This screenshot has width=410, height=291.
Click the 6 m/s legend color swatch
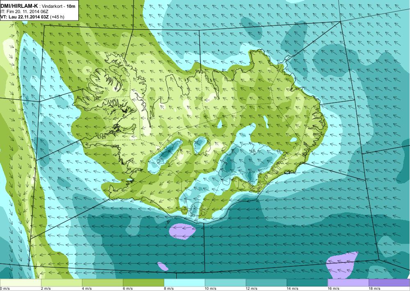coord(143,283)
